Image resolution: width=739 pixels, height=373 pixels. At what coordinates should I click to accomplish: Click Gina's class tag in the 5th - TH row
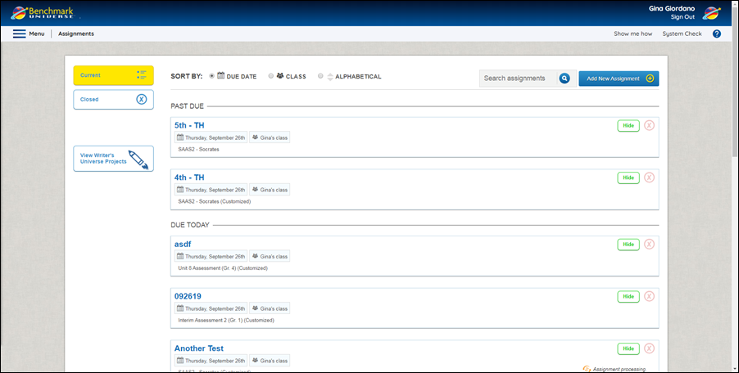(x=270, y=137)
